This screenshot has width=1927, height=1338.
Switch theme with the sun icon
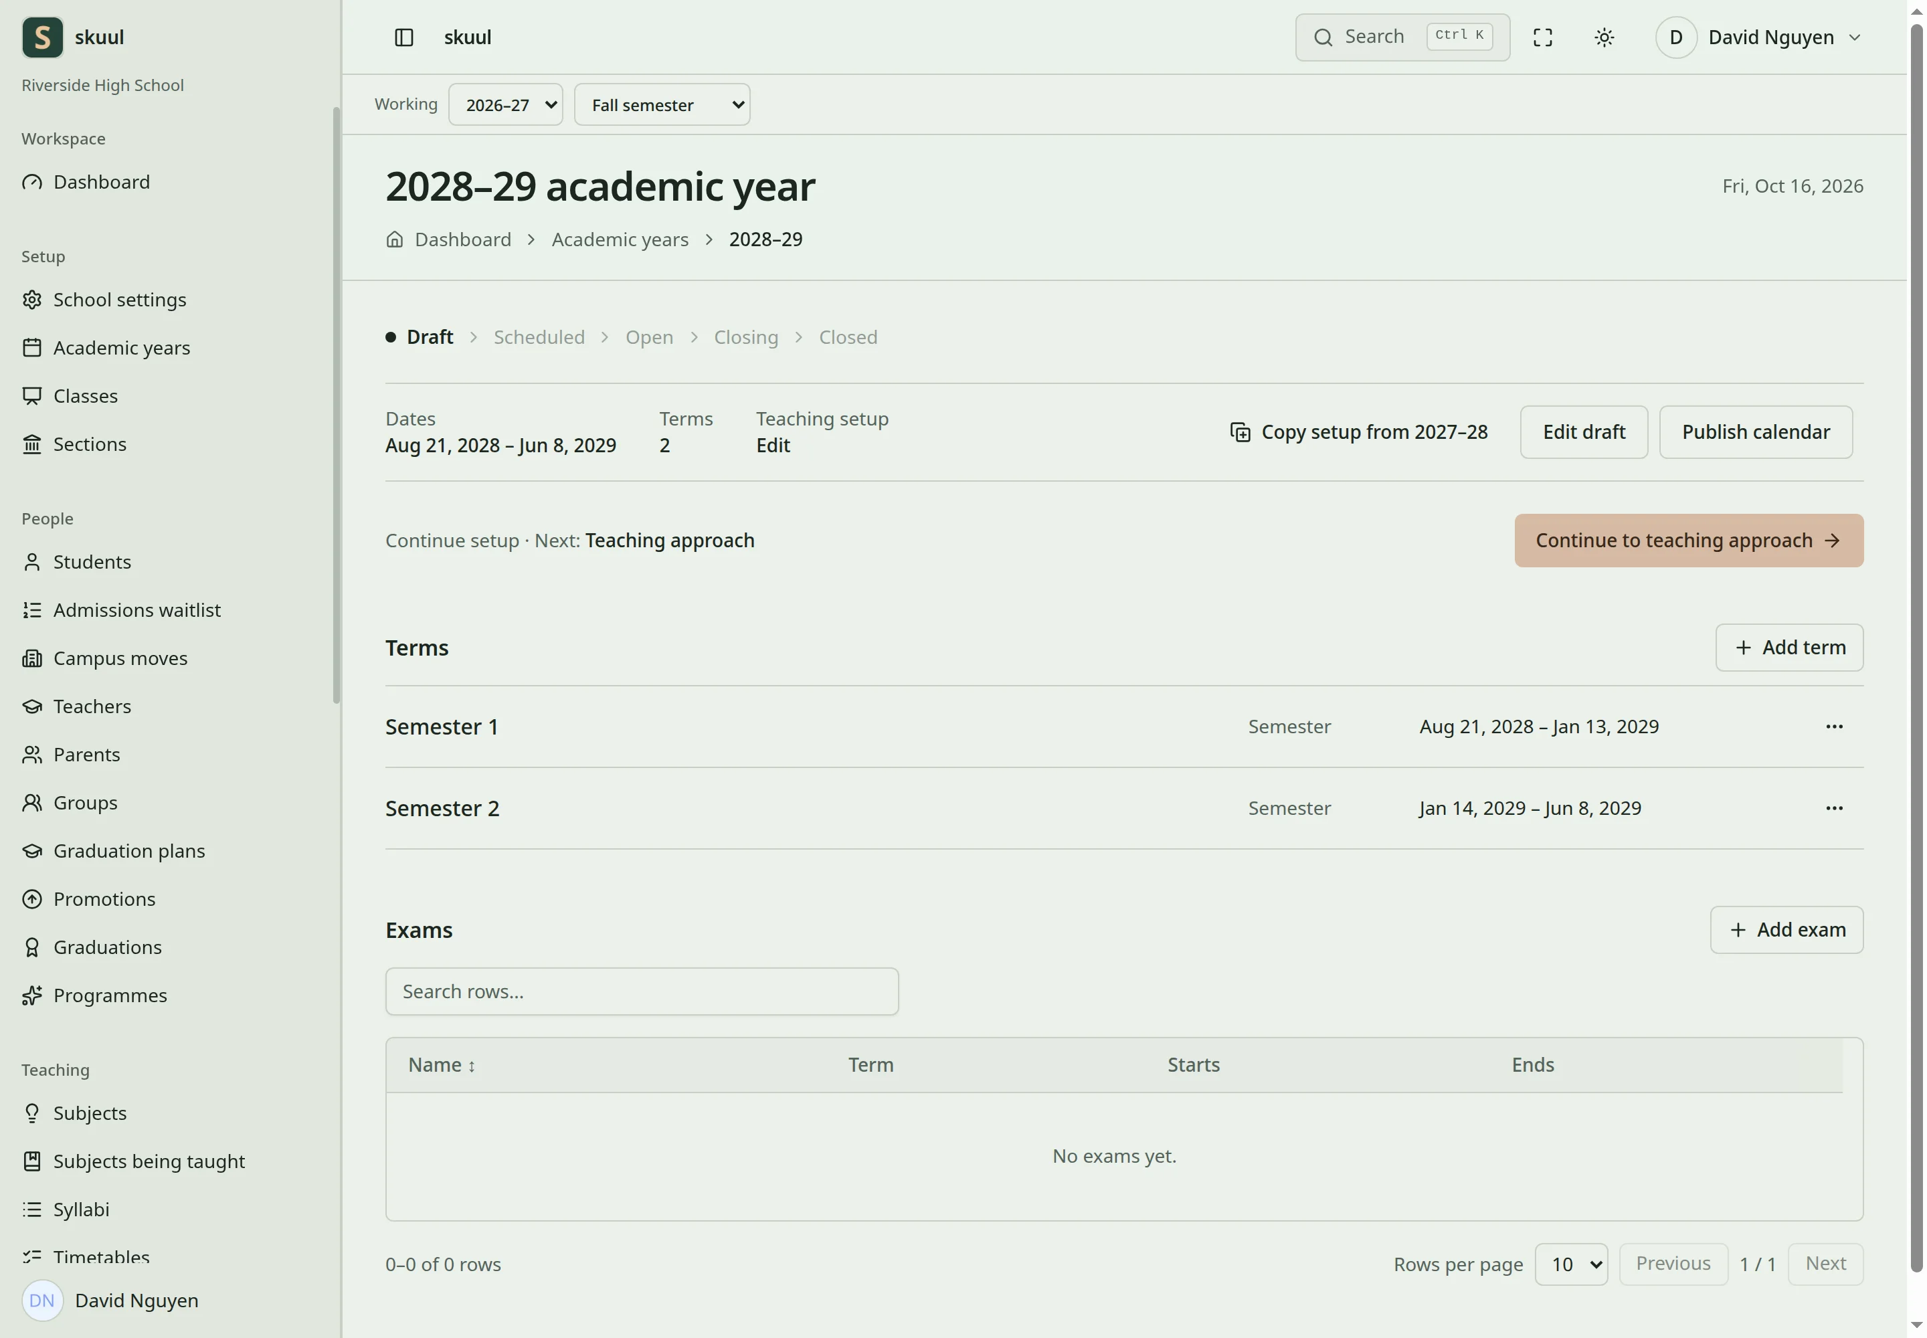point(1603,37)
